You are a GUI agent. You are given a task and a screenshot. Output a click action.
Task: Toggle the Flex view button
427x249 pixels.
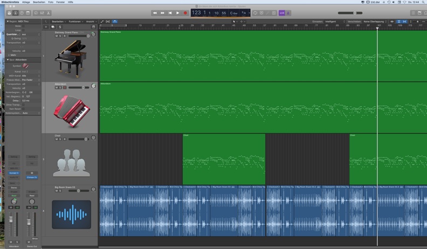tap(108, 22)
